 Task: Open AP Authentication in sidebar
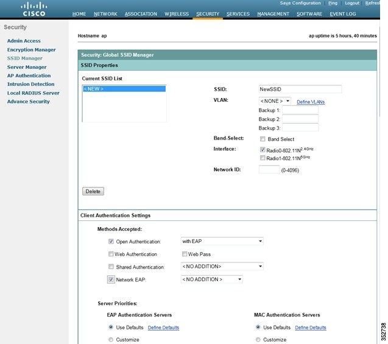[29, 75]
